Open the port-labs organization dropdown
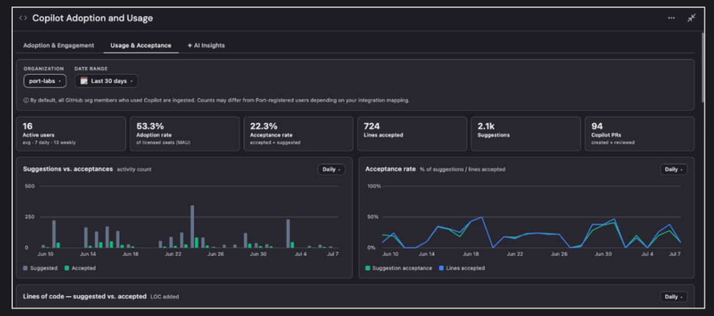This screenshot has width=714, height=316. pyautogui.click(x=45, y=81)
